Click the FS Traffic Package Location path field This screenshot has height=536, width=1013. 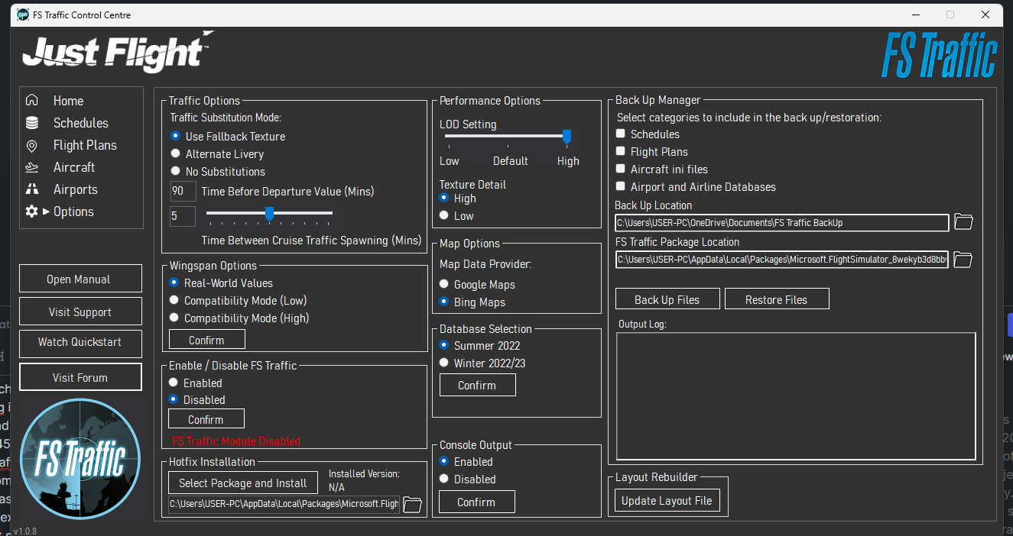pyautogui.click(x=782, y=260)
